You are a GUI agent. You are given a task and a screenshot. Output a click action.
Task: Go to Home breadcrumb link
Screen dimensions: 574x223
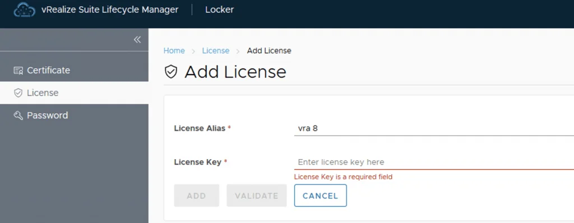(174, 51)
